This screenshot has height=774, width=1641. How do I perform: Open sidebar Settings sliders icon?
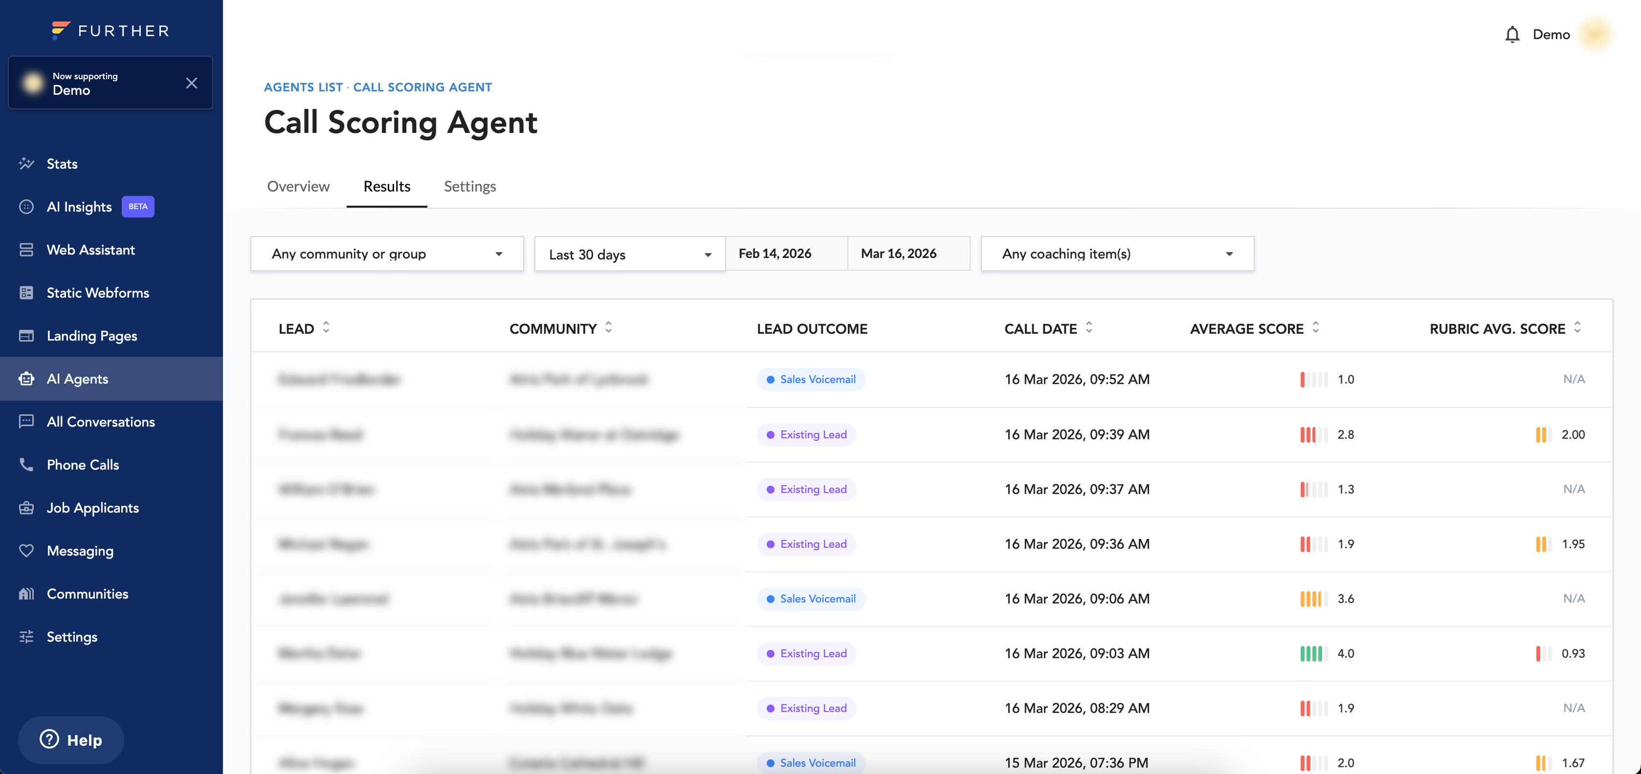pyautogui.click(x=26, y=637)
